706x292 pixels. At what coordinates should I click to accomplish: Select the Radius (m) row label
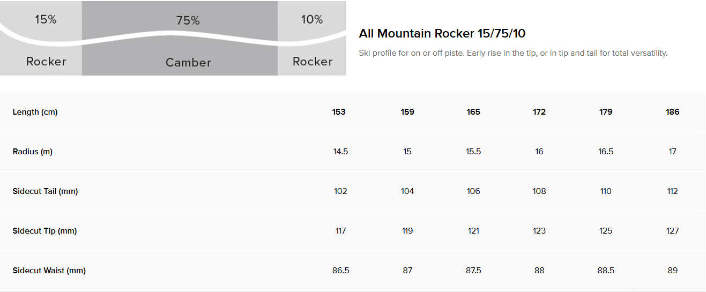tap(33, 152)
